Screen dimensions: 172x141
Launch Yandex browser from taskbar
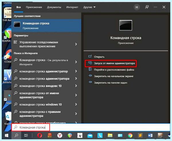[60, 136]
